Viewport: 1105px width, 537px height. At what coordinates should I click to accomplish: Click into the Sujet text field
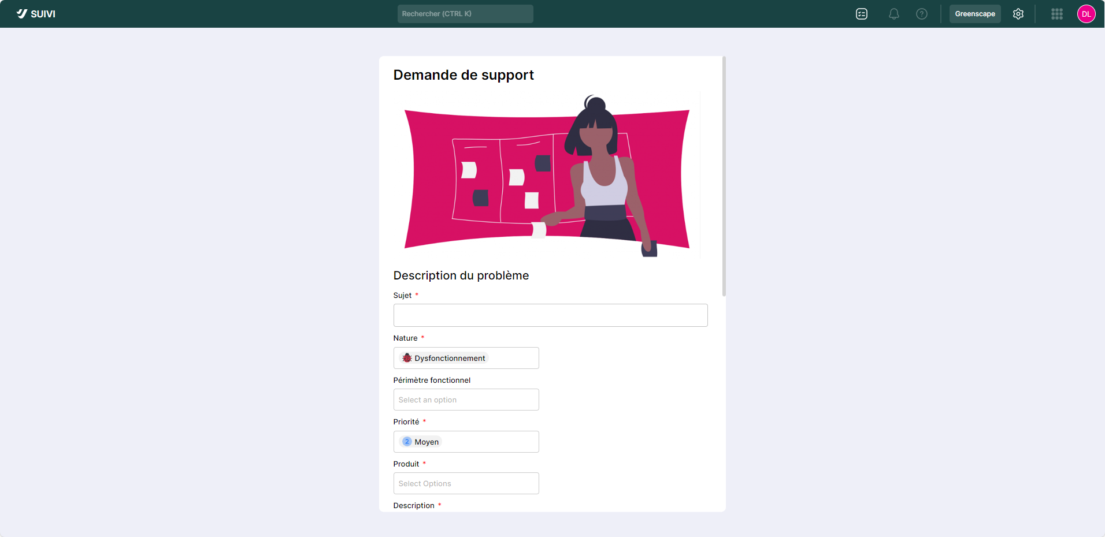pyautogui.click(x=550, y=315)
